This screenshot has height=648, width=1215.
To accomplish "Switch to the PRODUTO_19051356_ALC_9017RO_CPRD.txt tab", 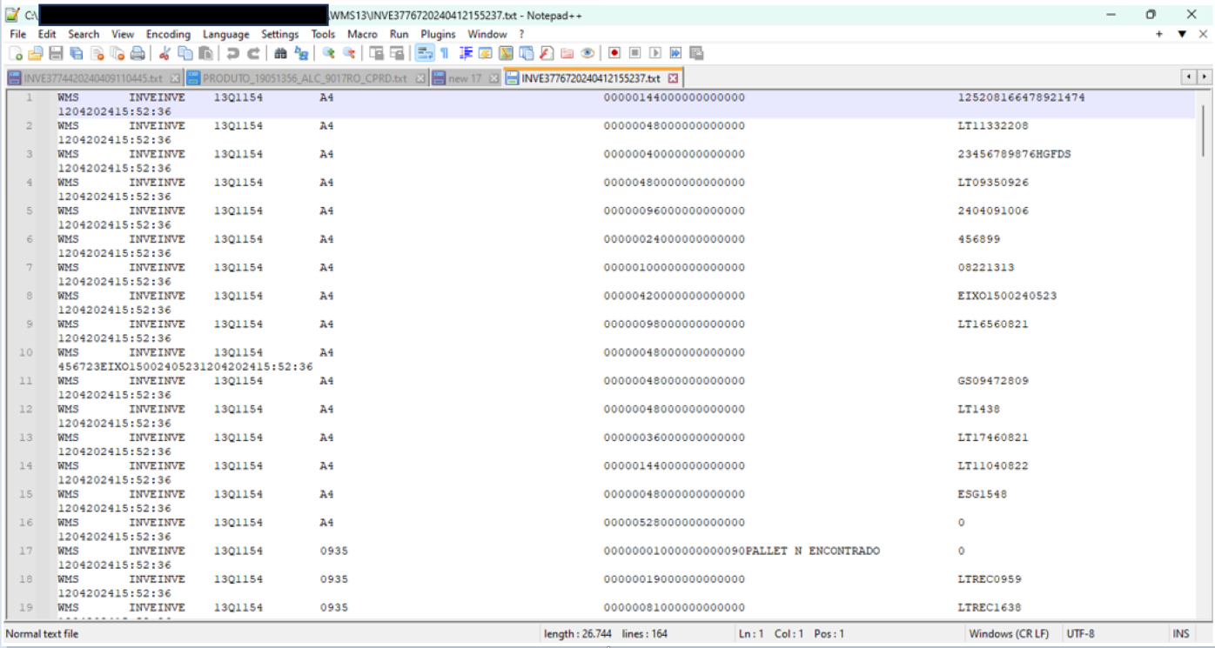I will tap(305, 78).
